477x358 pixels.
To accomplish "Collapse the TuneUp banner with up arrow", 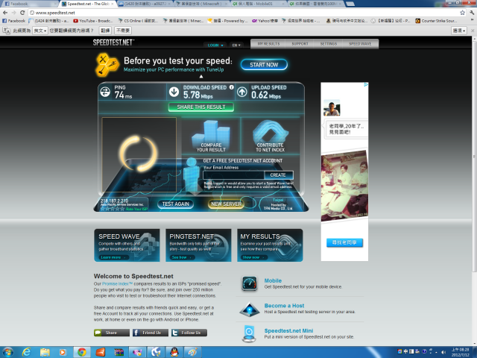I will tap(201, 76).
